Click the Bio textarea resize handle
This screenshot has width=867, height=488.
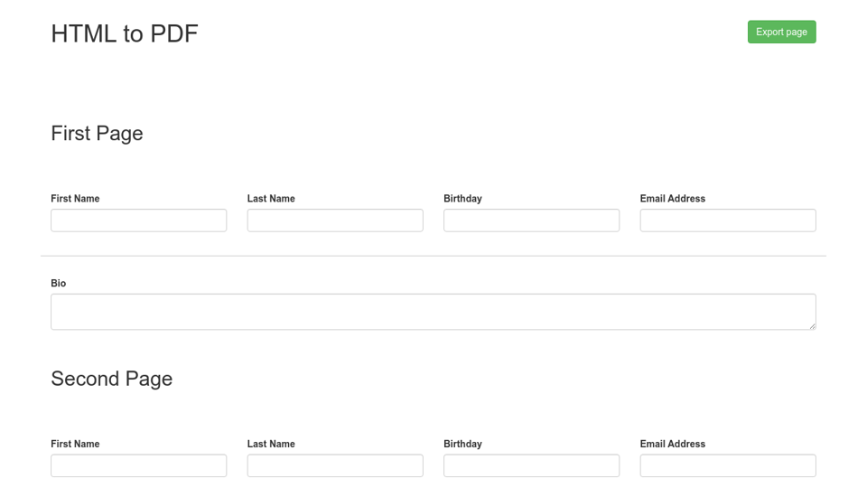tap(812, 325)
